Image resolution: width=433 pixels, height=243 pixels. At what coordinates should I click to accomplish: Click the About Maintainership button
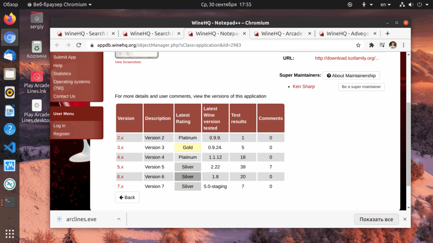[x=351, y=76]
